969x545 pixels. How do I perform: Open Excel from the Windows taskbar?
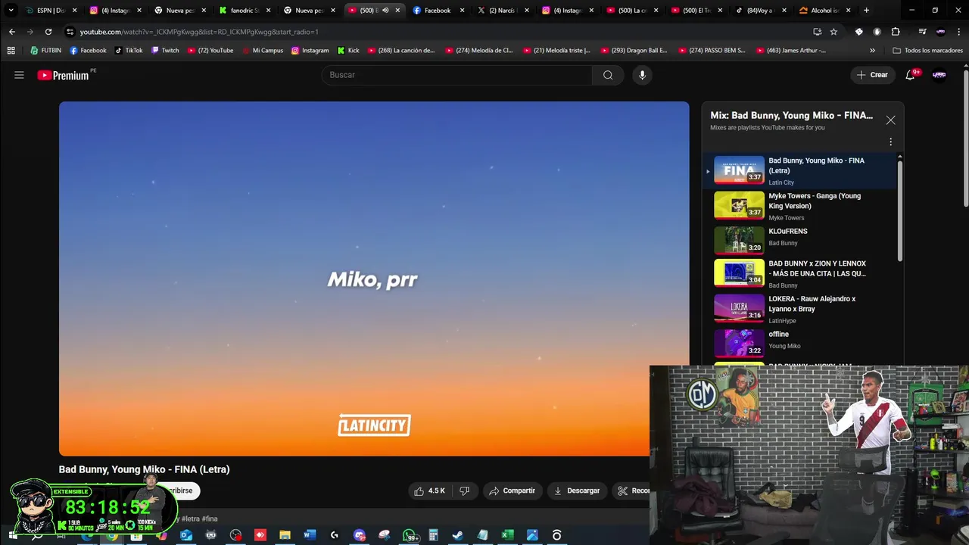click(x=507, y=535)
